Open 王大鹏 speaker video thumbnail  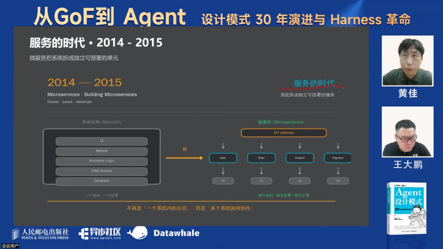point(407,132)
